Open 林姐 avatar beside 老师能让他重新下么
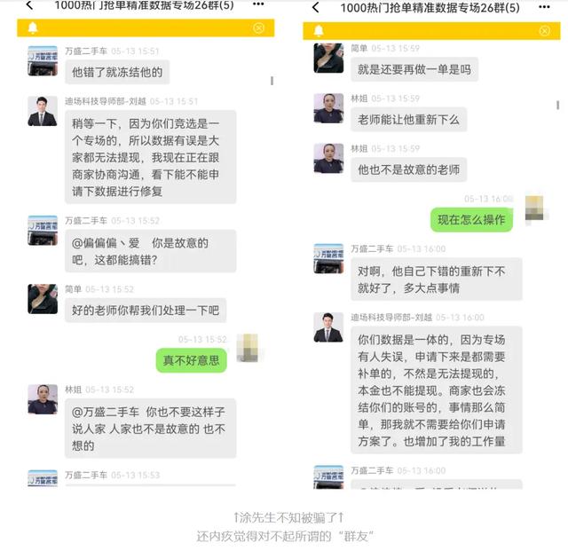Screen dimensions: 568x551 tap(328, 108)
